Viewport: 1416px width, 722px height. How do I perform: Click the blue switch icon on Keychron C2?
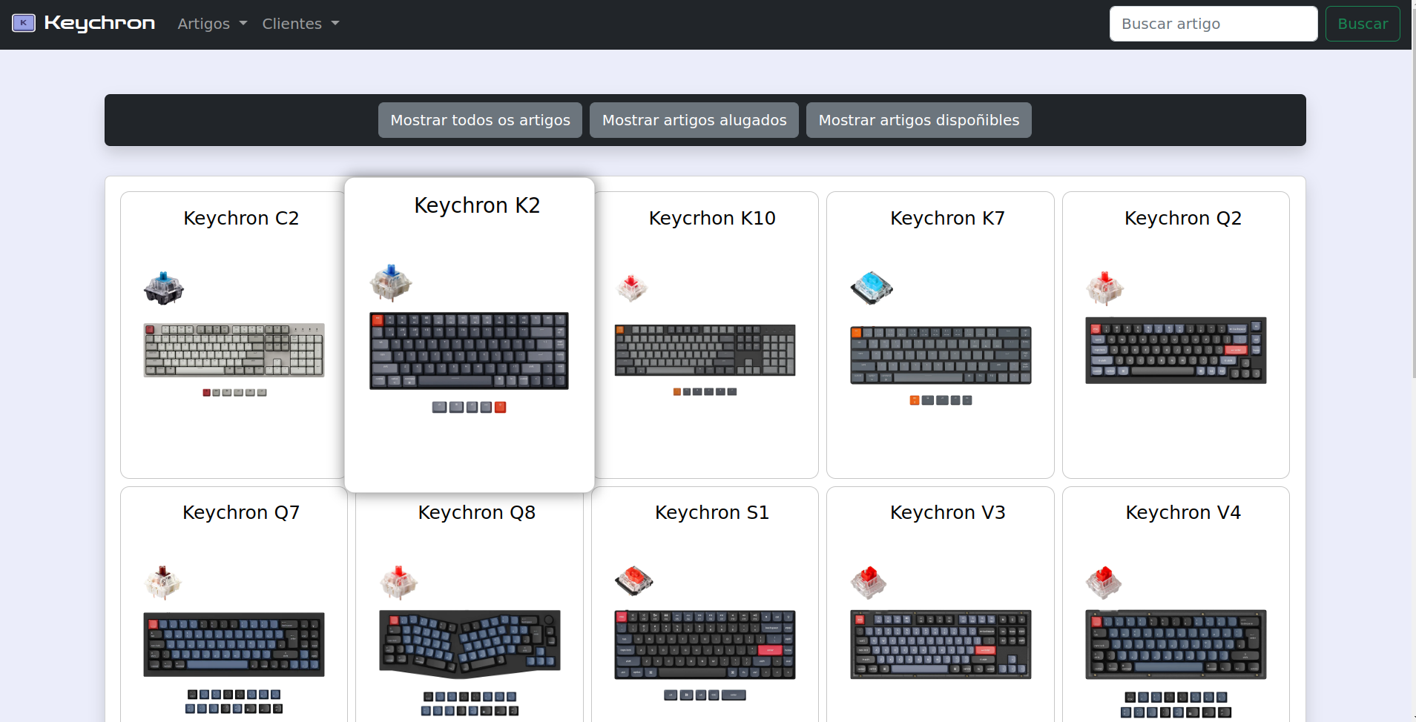[x=162, y=288]
